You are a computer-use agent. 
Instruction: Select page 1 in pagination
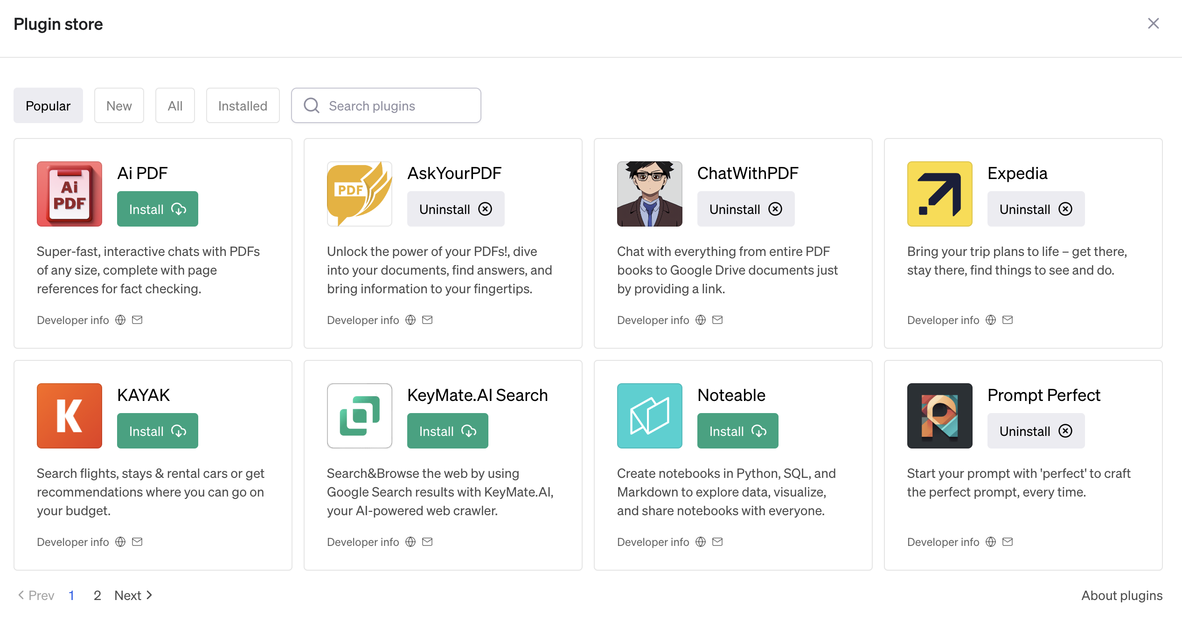point(71,595)
